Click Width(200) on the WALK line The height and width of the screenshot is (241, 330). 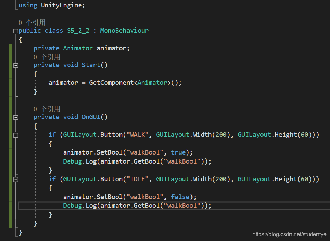[x=212, y=135]
